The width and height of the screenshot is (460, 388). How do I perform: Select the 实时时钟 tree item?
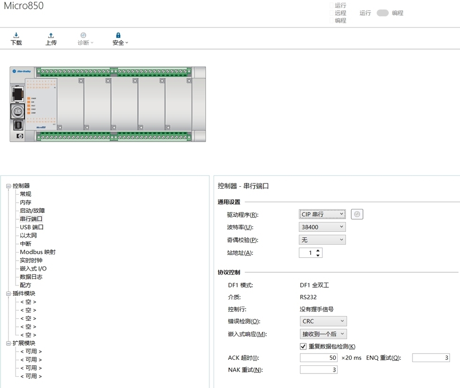(x=31, y=260)
